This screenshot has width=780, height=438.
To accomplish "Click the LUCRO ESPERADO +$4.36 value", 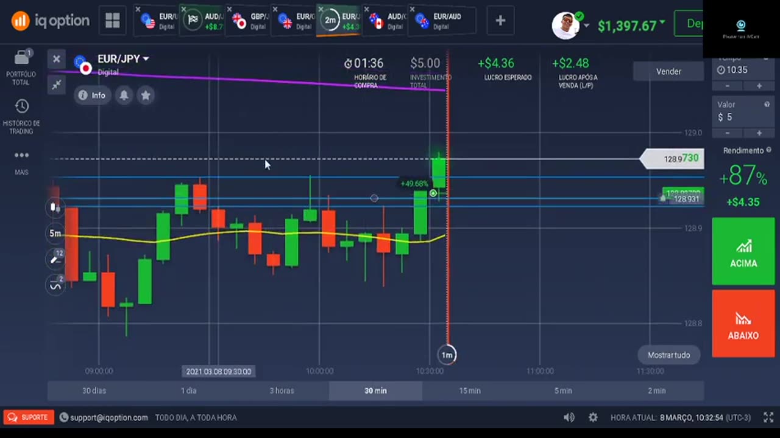I will coord(495,63).
